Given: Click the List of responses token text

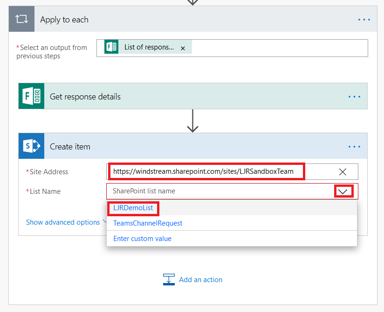Looking at the screenshot, I should coord(149,47).
